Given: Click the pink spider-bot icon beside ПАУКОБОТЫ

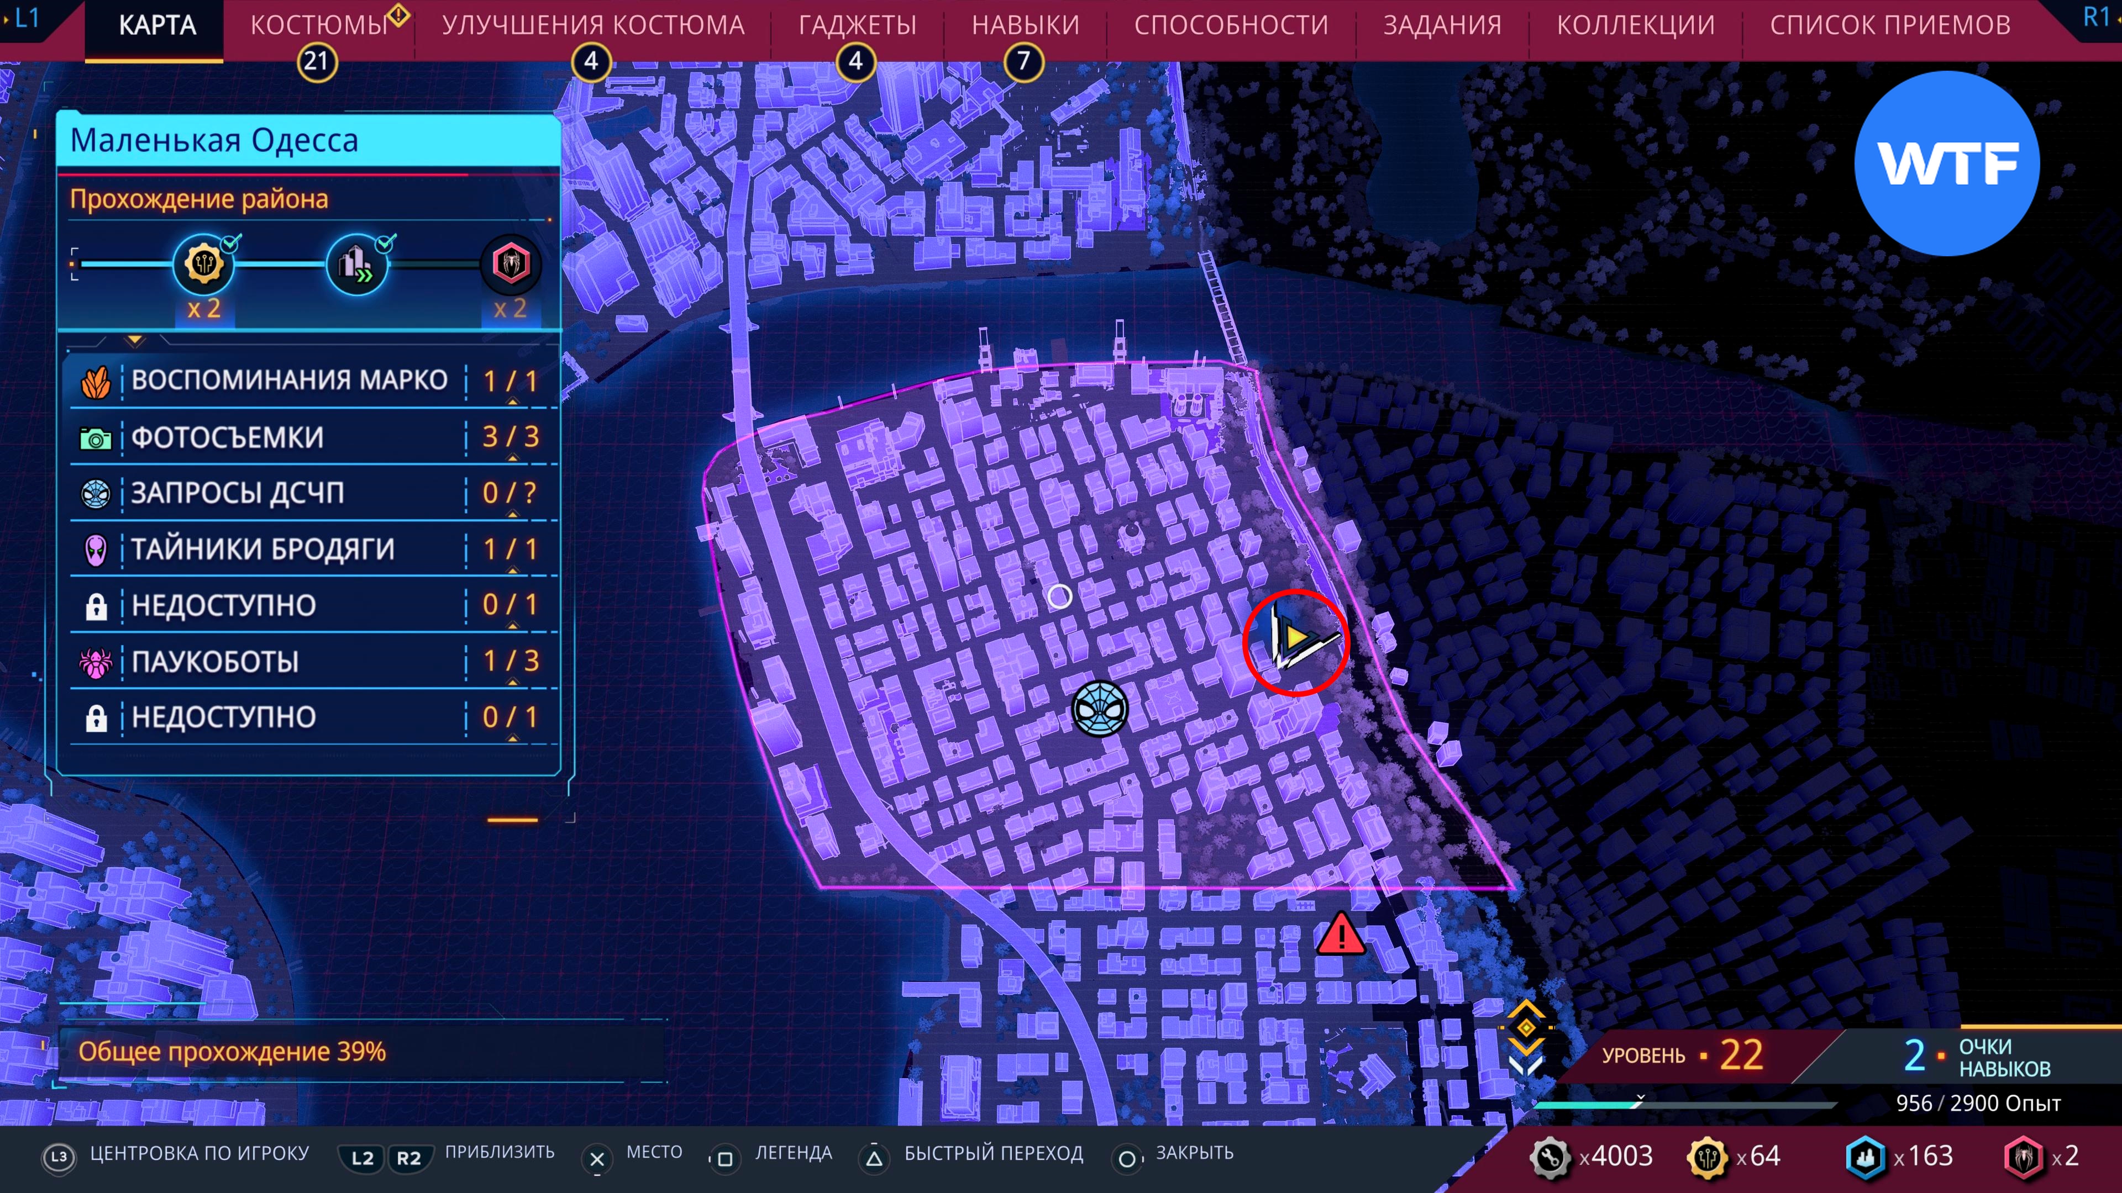Looking at the screenshot, I should [x=96, y=662].
